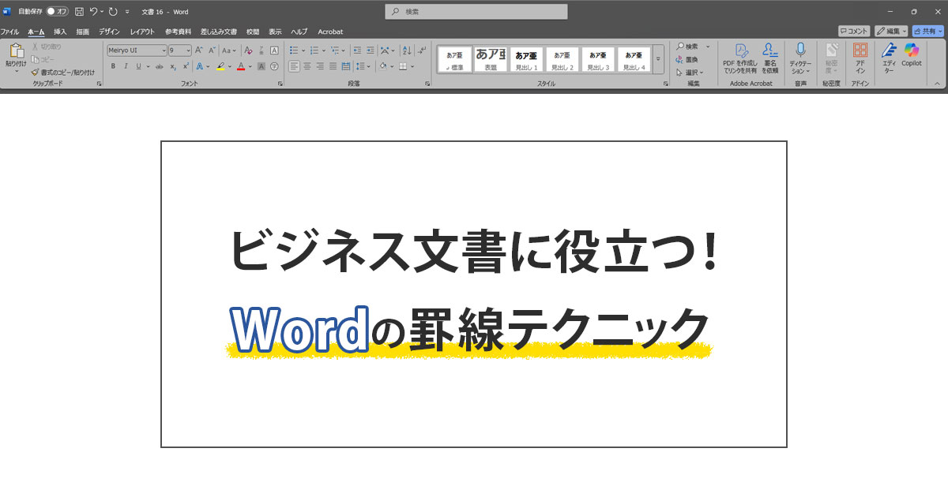This screenshot has height=497, width=948.
Task: Switch to the Layout (レイアウト) tab
Action: pyautogui.click(x=142, y=32)
